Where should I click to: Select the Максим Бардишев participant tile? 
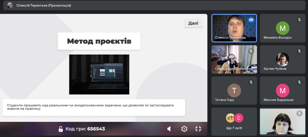(282, 90)
